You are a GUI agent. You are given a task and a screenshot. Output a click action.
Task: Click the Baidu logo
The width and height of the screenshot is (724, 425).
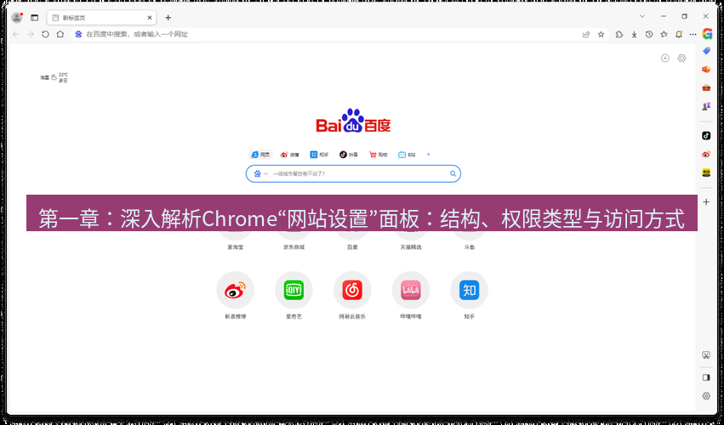[x=353, y=121]
